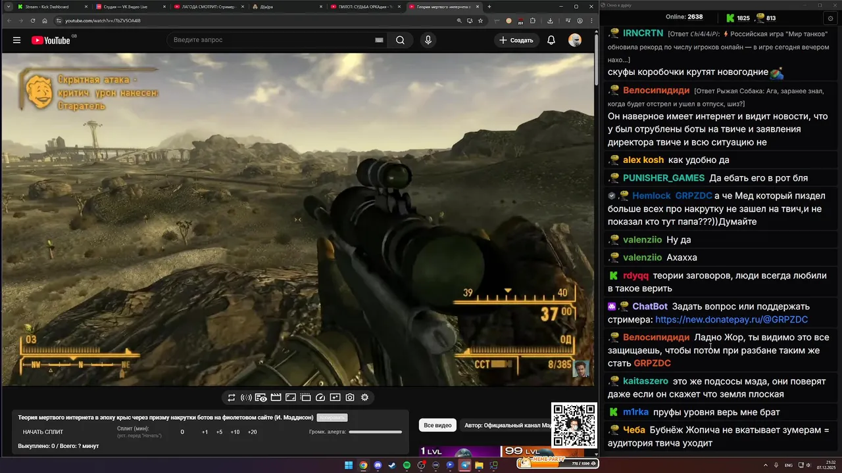Click the username rdyqq in chat

pos(635,276)
